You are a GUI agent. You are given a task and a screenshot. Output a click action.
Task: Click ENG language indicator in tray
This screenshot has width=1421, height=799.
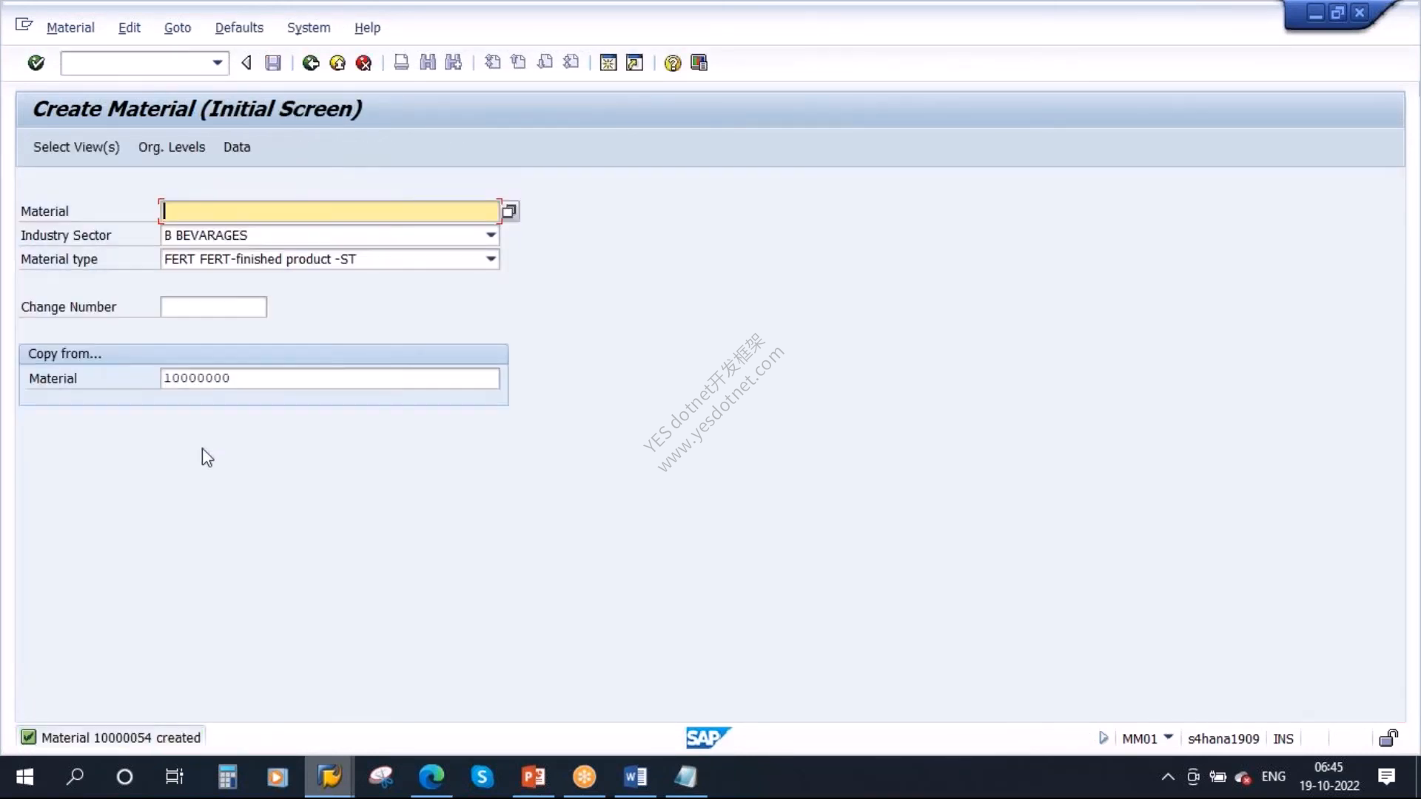[1273, 776]
